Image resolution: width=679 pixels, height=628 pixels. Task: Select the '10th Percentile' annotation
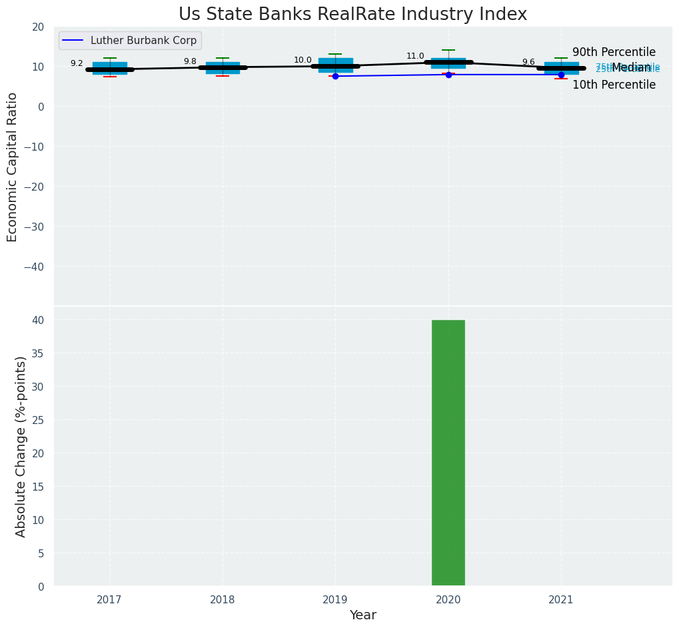[x=614, y=85]
